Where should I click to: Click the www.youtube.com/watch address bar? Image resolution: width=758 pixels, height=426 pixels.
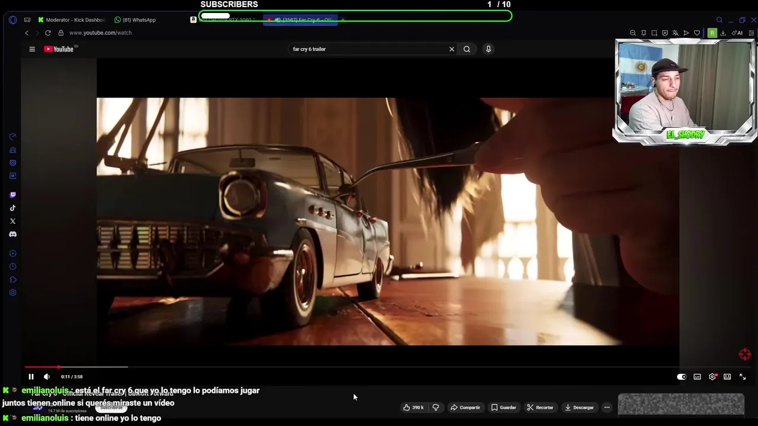tap(101, 33)
